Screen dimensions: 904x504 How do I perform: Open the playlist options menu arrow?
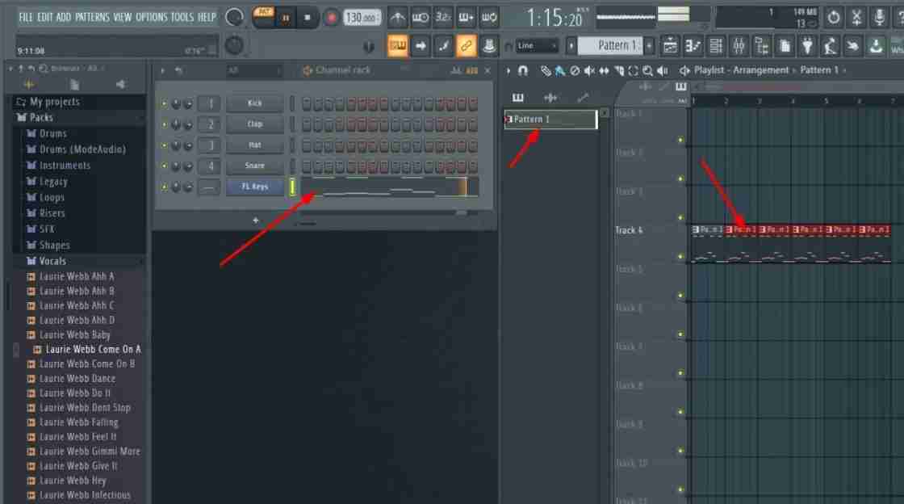click(x=508, y=70)
